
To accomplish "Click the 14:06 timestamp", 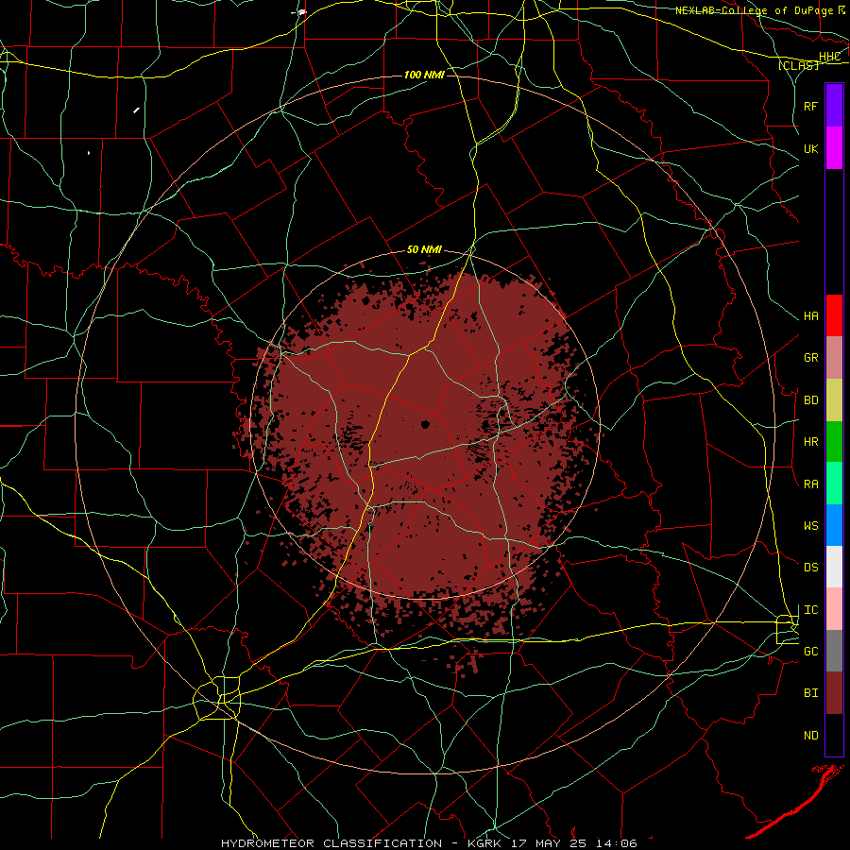I will [x=617, y=843].
